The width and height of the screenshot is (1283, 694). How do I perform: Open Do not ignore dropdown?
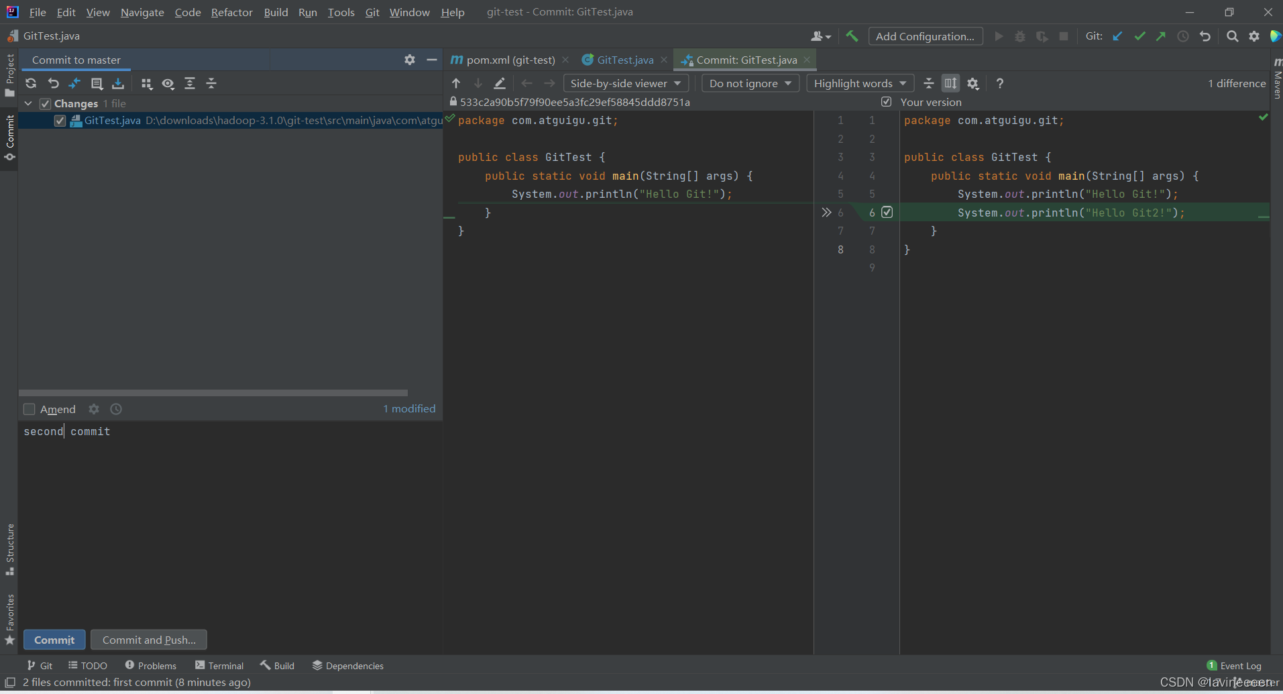[x=750, y=83]
